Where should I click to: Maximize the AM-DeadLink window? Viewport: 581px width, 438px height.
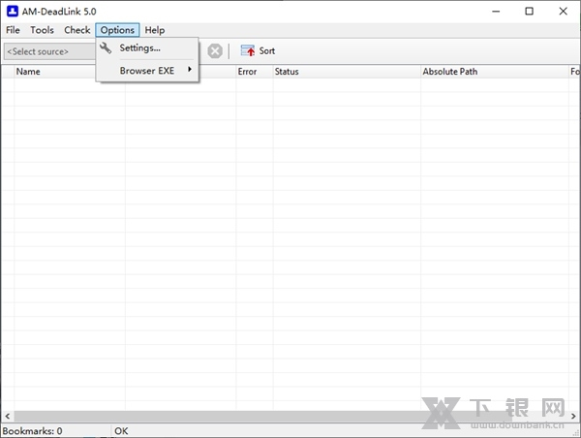pyautogui.click(x=529, y=11)
